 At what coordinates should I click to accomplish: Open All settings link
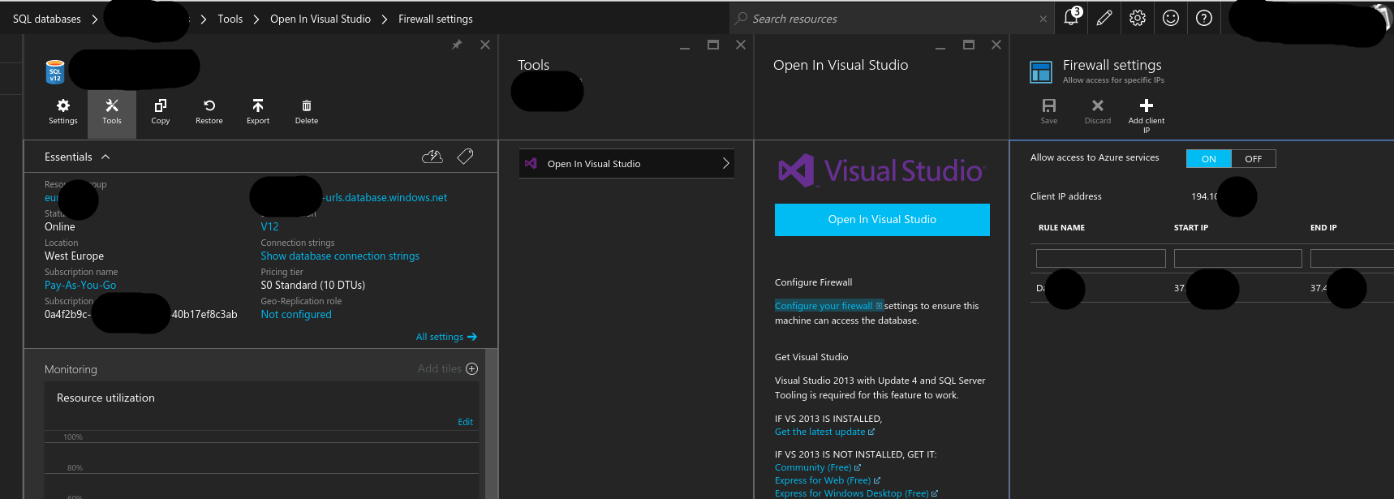(446, 337)
